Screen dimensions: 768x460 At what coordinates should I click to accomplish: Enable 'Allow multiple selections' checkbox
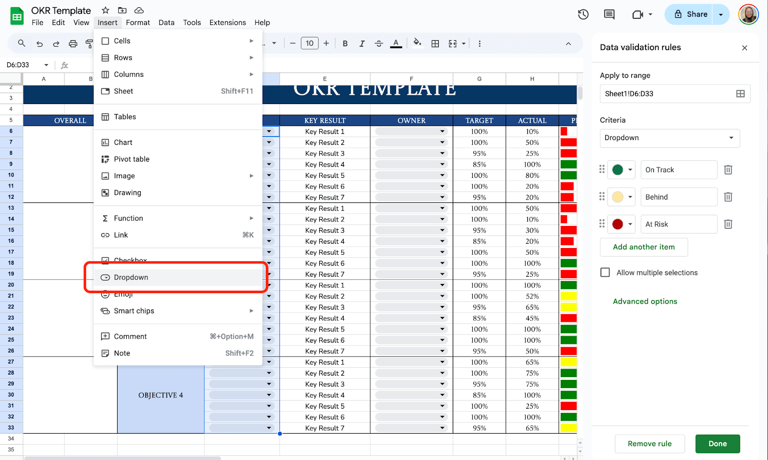coord(605,272)
